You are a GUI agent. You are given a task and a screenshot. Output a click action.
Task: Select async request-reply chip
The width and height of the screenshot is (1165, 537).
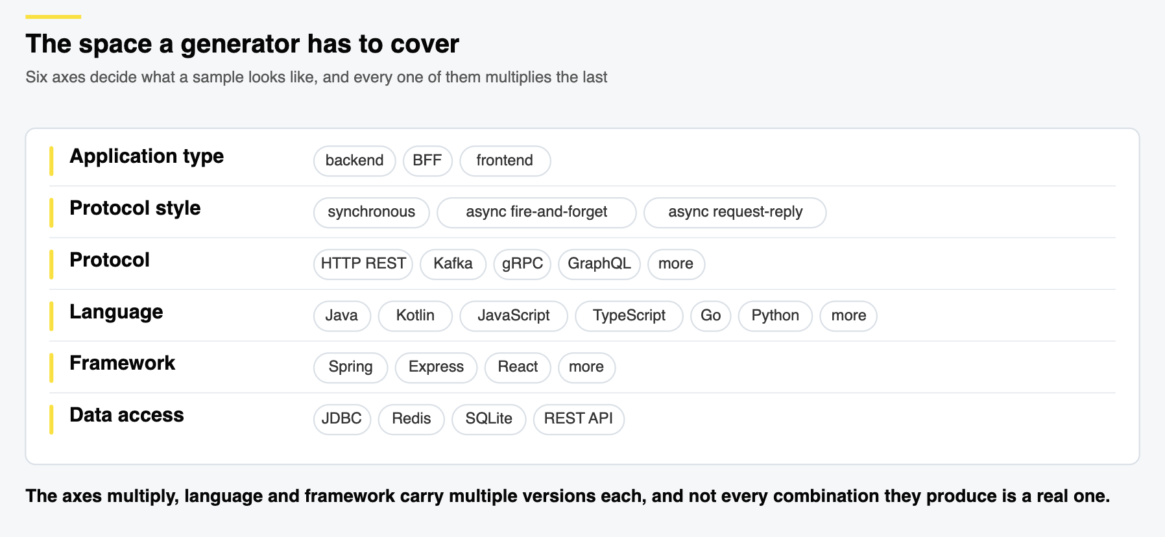(x=735, y=213)
